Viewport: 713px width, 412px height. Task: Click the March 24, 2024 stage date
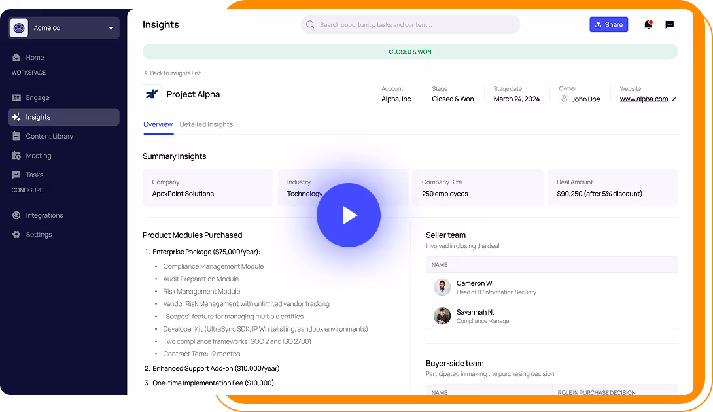(x=517, y=99)
